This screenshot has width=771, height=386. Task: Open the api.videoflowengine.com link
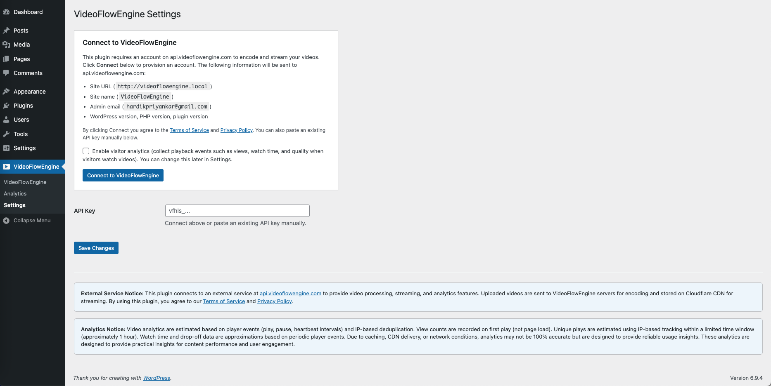[290, 294]
